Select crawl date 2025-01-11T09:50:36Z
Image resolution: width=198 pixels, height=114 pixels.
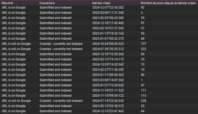point(108,75)
